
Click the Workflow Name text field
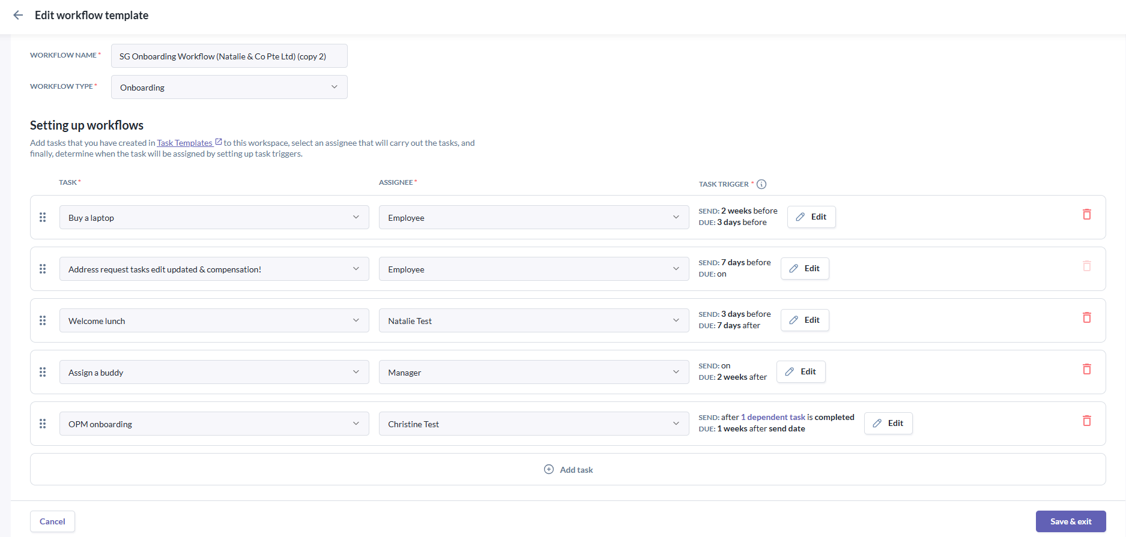point(229,56)
